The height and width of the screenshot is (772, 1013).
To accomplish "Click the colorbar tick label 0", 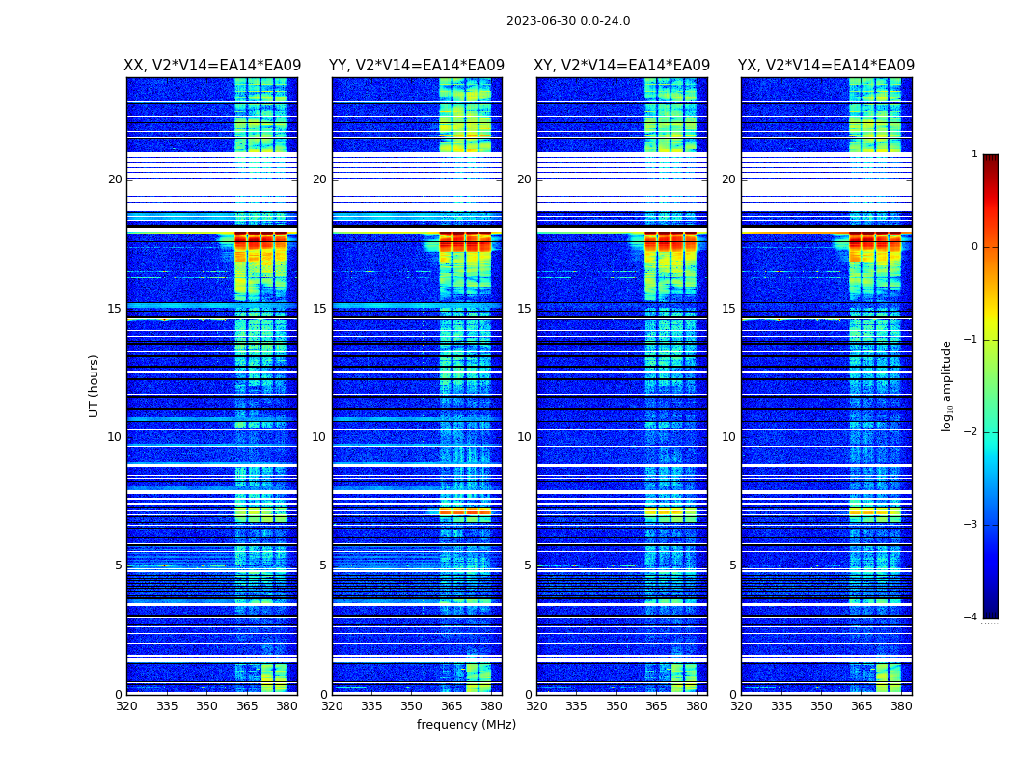I will (973, 247).
